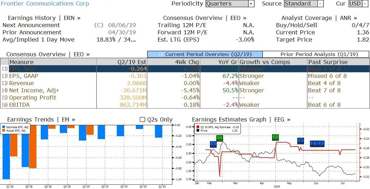Switch to Current Period Overview (Q2/19) tab
The height and width of the screenshot is (189, 370).
pos(205,54)
